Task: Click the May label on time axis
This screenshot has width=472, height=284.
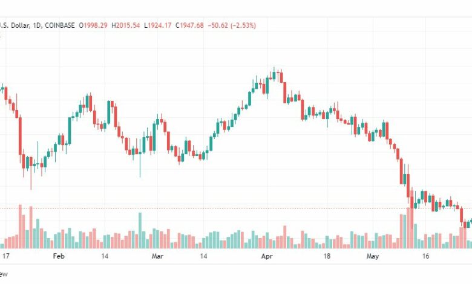Action: point(373,256)
